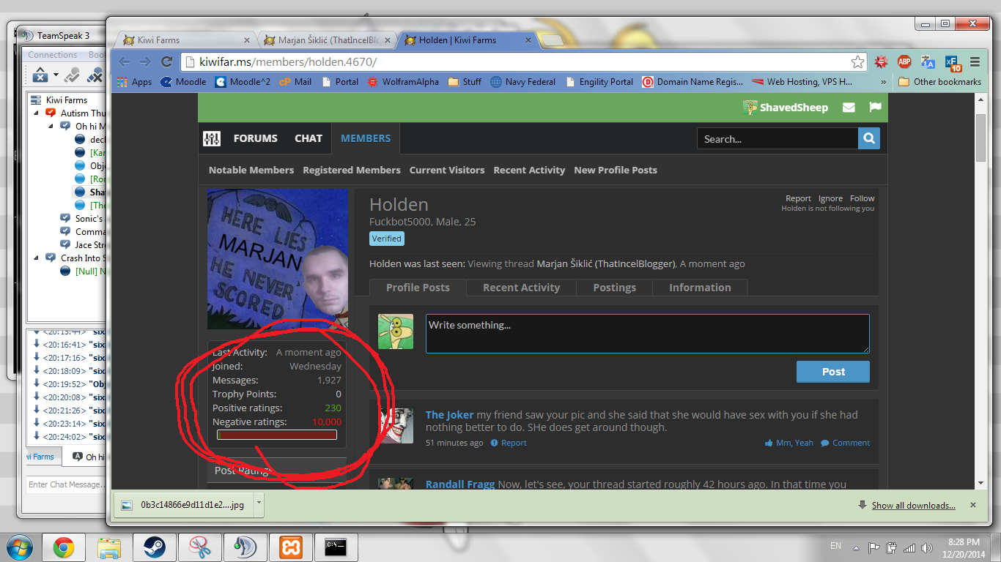Click the 'Enter Chat Message' field in TeamSpeak
Image resolution: width=1001 pixels, height=562 pixels.
click(66, 484)
